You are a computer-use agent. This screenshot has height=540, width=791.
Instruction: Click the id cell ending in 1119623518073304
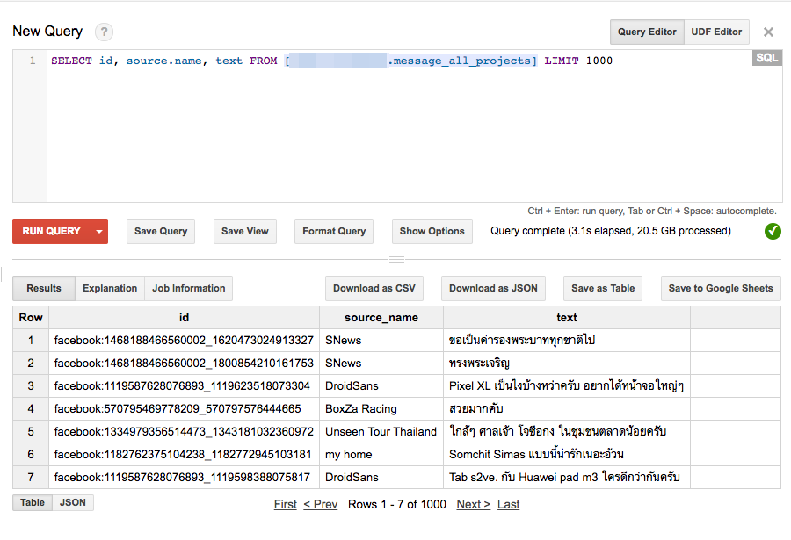(x=185, y=386)
